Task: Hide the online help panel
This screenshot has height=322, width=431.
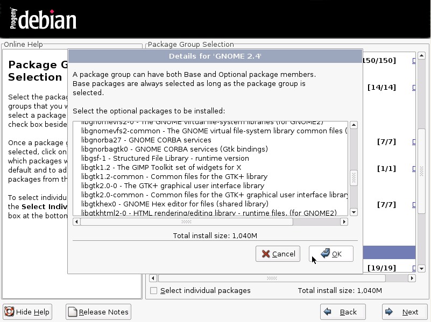Action: [27, 312]
